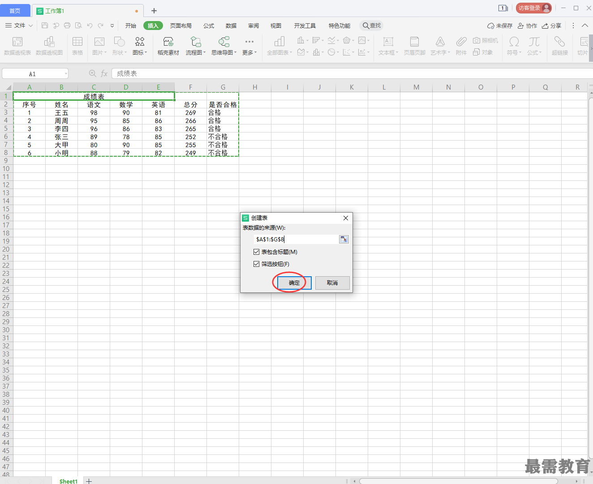
Task: Click the 确定 button in 创建表 dialog
Action: point(294,283)
